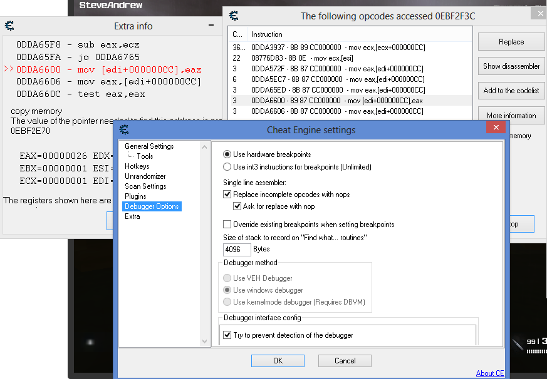Click OK to confirm settings
Viewport: 547px width, 379px height.
click(278, 361)
